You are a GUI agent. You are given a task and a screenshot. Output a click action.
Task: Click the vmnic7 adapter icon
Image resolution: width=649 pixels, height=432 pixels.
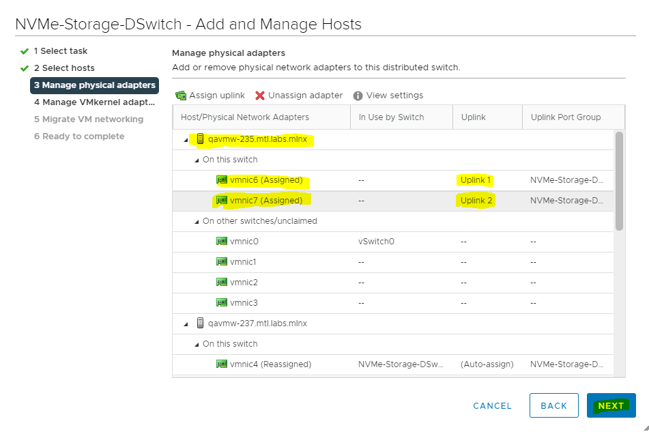tap(222, 200)
